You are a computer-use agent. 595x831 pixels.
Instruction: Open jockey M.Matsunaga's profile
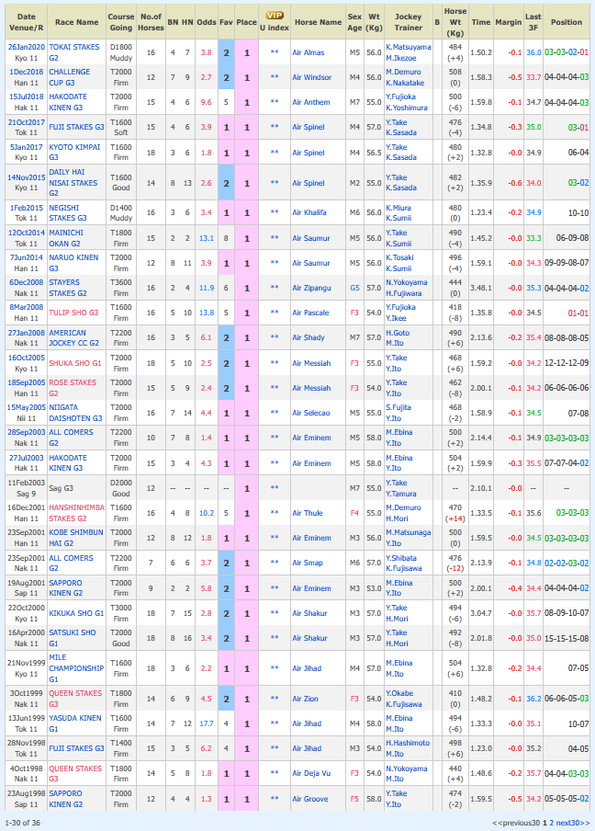point(408,532)
